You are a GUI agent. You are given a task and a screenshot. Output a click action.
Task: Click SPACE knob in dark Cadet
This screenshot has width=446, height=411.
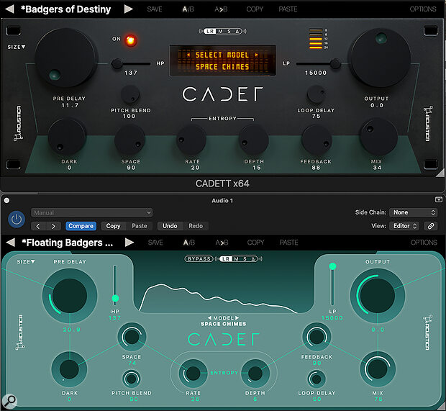(x=130, y=140)
